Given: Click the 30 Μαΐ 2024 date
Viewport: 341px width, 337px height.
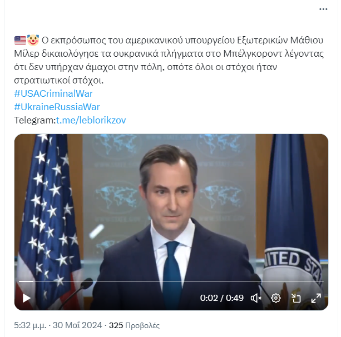Looking at the screenshot, I should [x=77, y=325].
